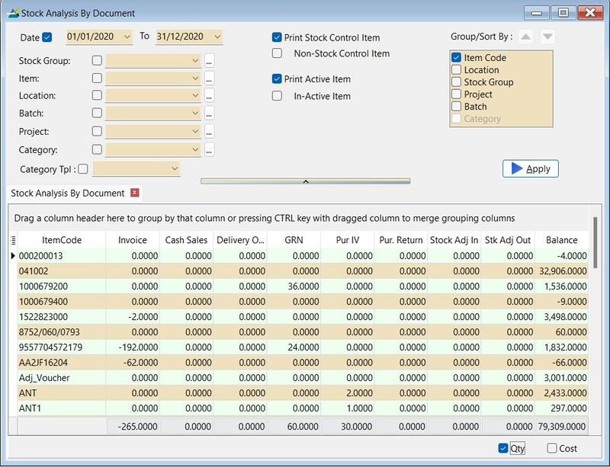Collapse the filter panel using the splitter arrow
The image size is (610, 467).
(305, 181)
